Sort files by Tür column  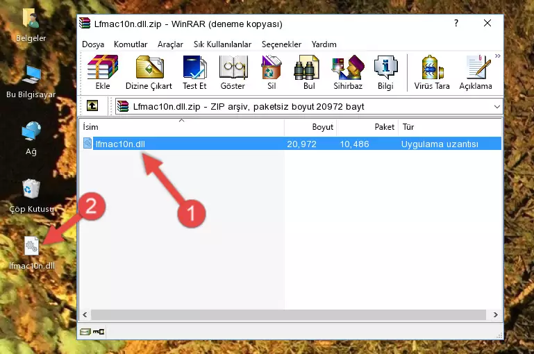449,127
